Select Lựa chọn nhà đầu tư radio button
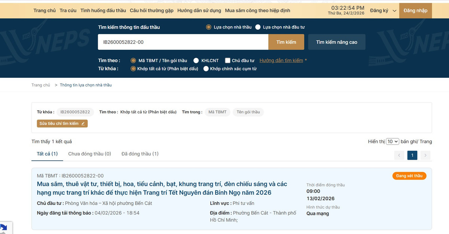Viewport: 449px width, 234px height. pyautogui.click(x=258, y=27)
